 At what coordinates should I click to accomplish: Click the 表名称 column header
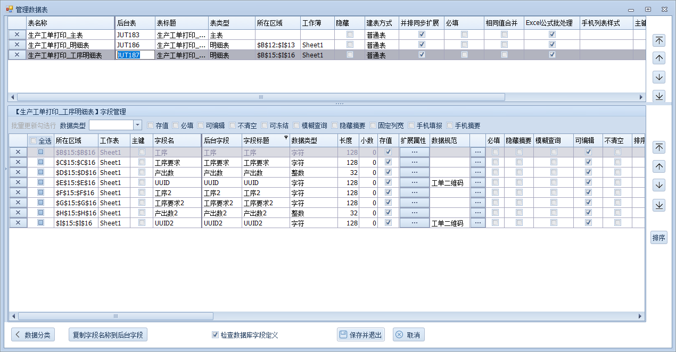tap(69, 23)
